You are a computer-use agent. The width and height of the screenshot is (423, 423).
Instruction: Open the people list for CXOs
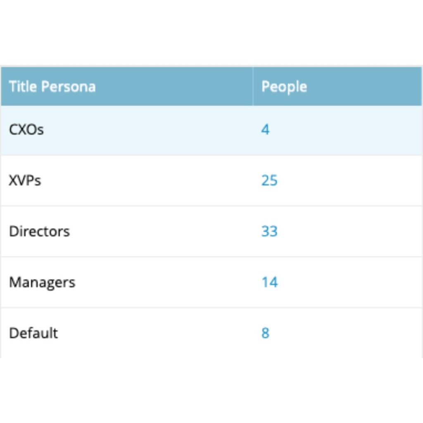click(x=266, y=129)
